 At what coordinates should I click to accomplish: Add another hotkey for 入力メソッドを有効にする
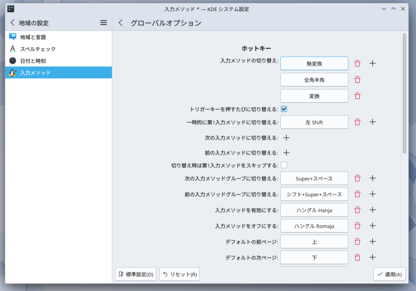coord(373,210)
